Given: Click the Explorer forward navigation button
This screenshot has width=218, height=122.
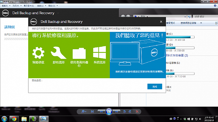Looking at the screenshot, I should [128, 17].
